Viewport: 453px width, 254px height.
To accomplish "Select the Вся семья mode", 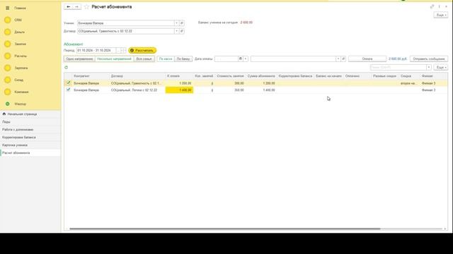I will tap(144, 59).
